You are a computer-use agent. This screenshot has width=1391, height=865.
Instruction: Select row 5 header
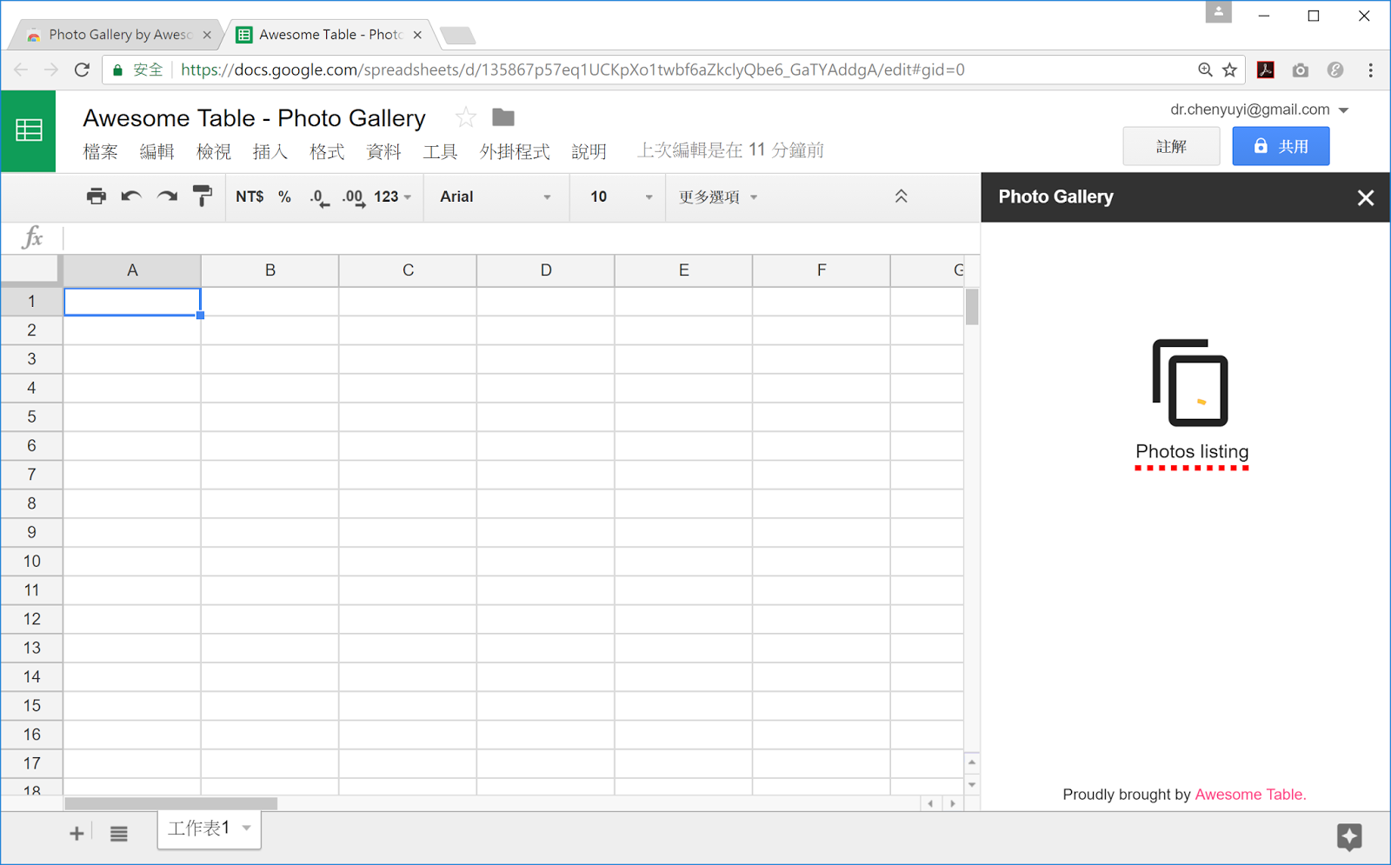31,417
